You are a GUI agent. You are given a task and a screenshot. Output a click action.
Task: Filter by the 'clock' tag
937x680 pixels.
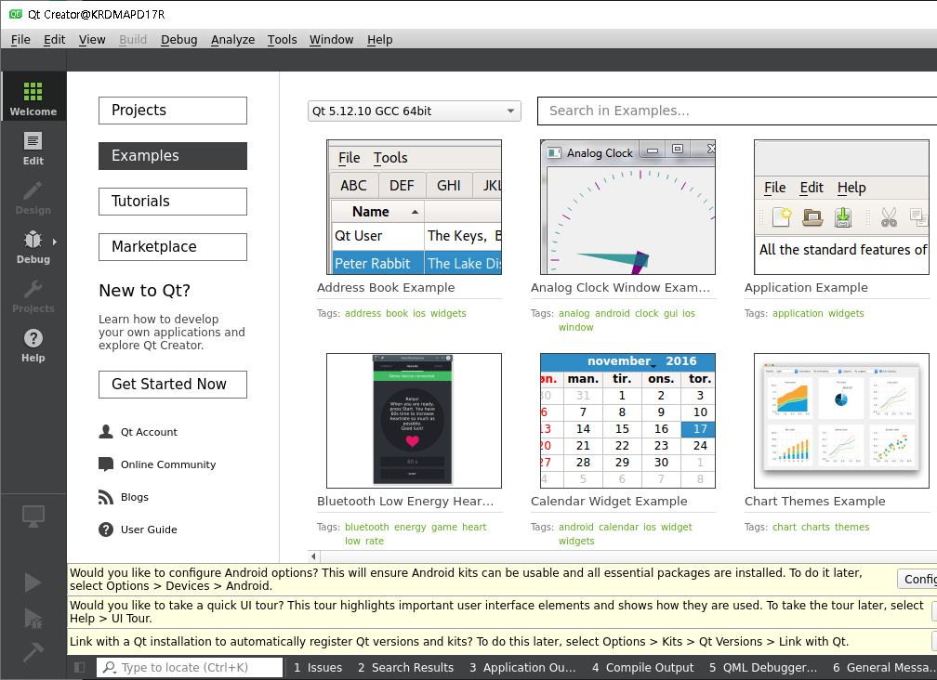(647, 313)
